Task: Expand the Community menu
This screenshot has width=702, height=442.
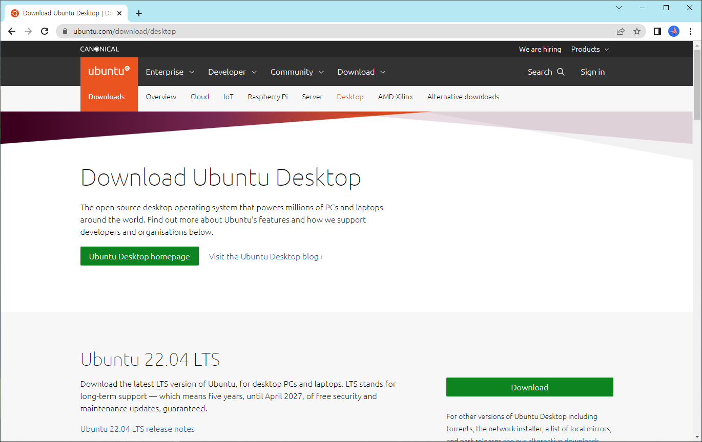Action: 297,72
